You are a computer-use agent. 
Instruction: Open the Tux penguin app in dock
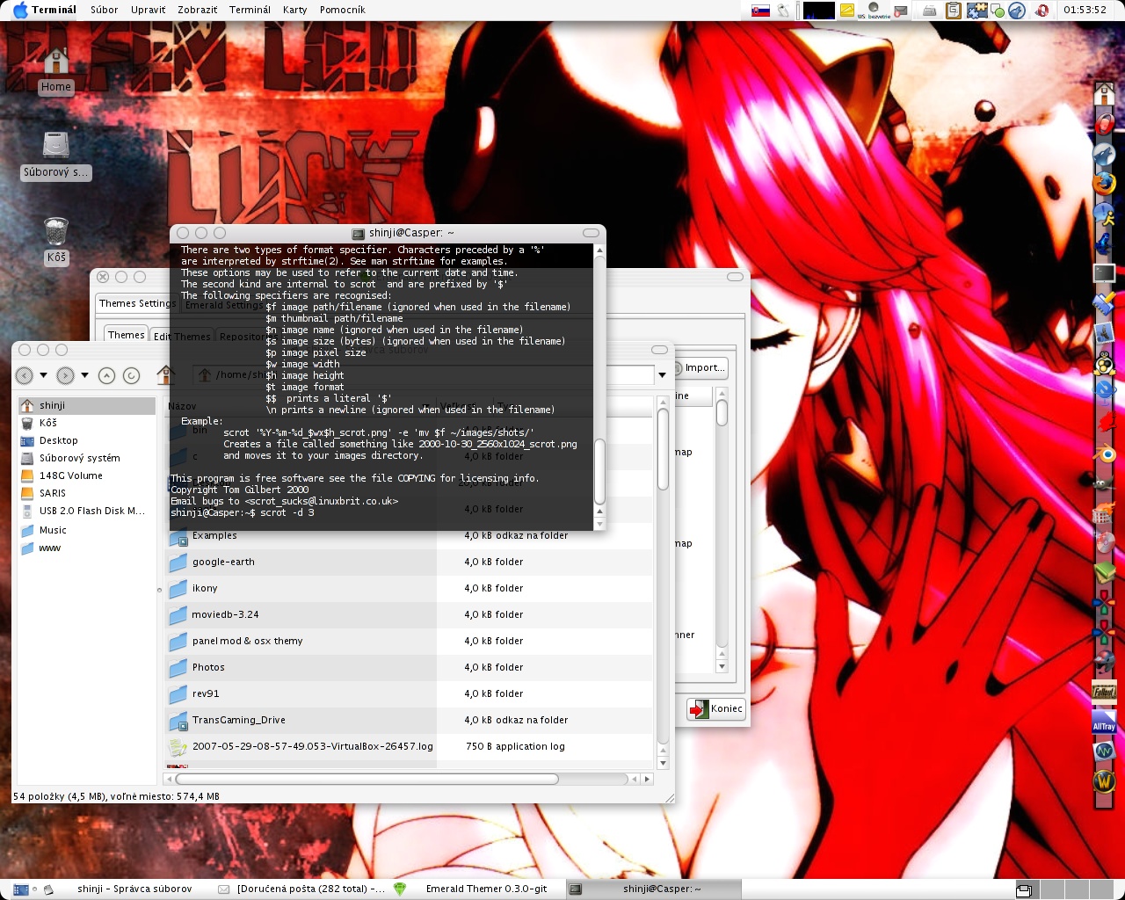click(1105, 363)
